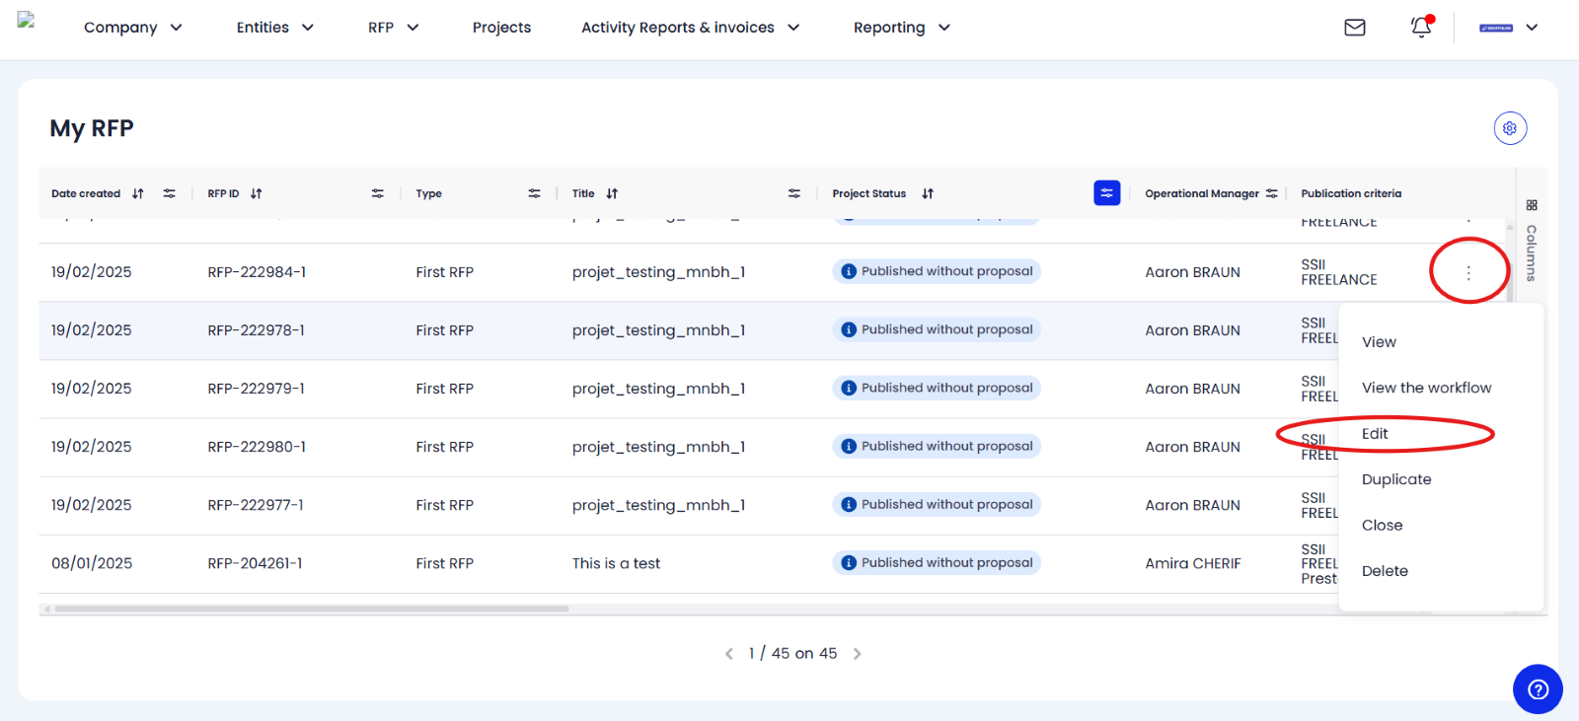Click date 08/01/2025 cell
Screen dimensions: 1579x721
pos(92,563)
